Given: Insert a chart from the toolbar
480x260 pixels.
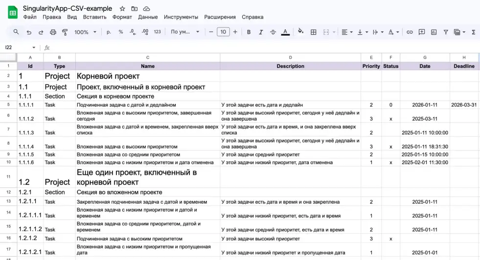Looking at the screenshot, I should (434, 32).
